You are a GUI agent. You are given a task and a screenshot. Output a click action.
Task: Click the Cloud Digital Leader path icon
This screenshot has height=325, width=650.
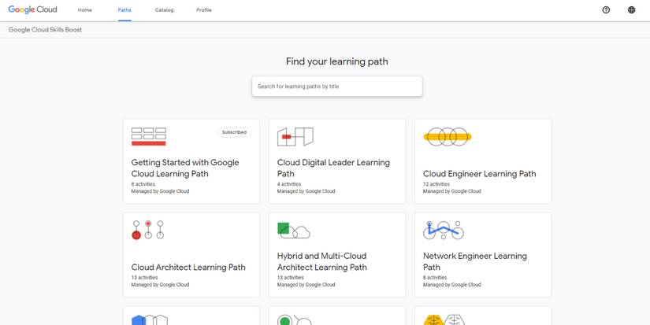(x=295, y=137)
